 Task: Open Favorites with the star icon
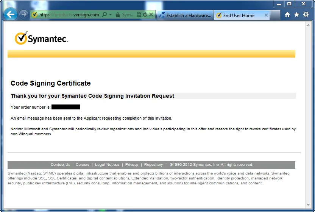click(296, 14)
